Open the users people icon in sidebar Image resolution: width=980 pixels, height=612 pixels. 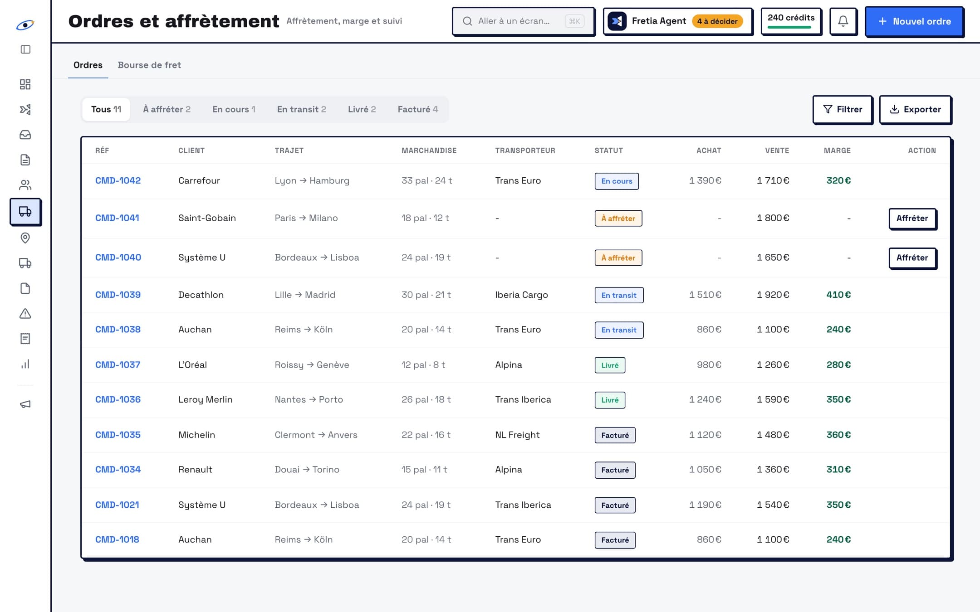[25, 185]
